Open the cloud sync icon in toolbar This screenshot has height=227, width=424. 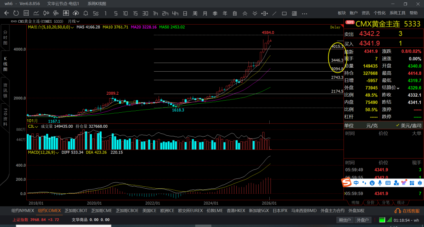click(76, 13)
